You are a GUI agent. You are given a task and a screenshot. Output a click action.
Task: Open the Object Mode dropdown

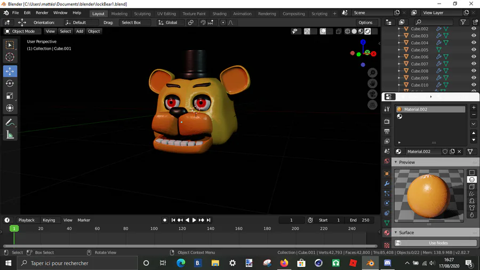point(22,31)
